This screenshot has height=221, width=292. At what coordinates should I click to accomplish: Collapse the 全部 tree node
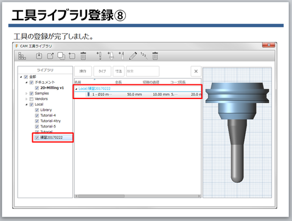click(x=21, y=77)
